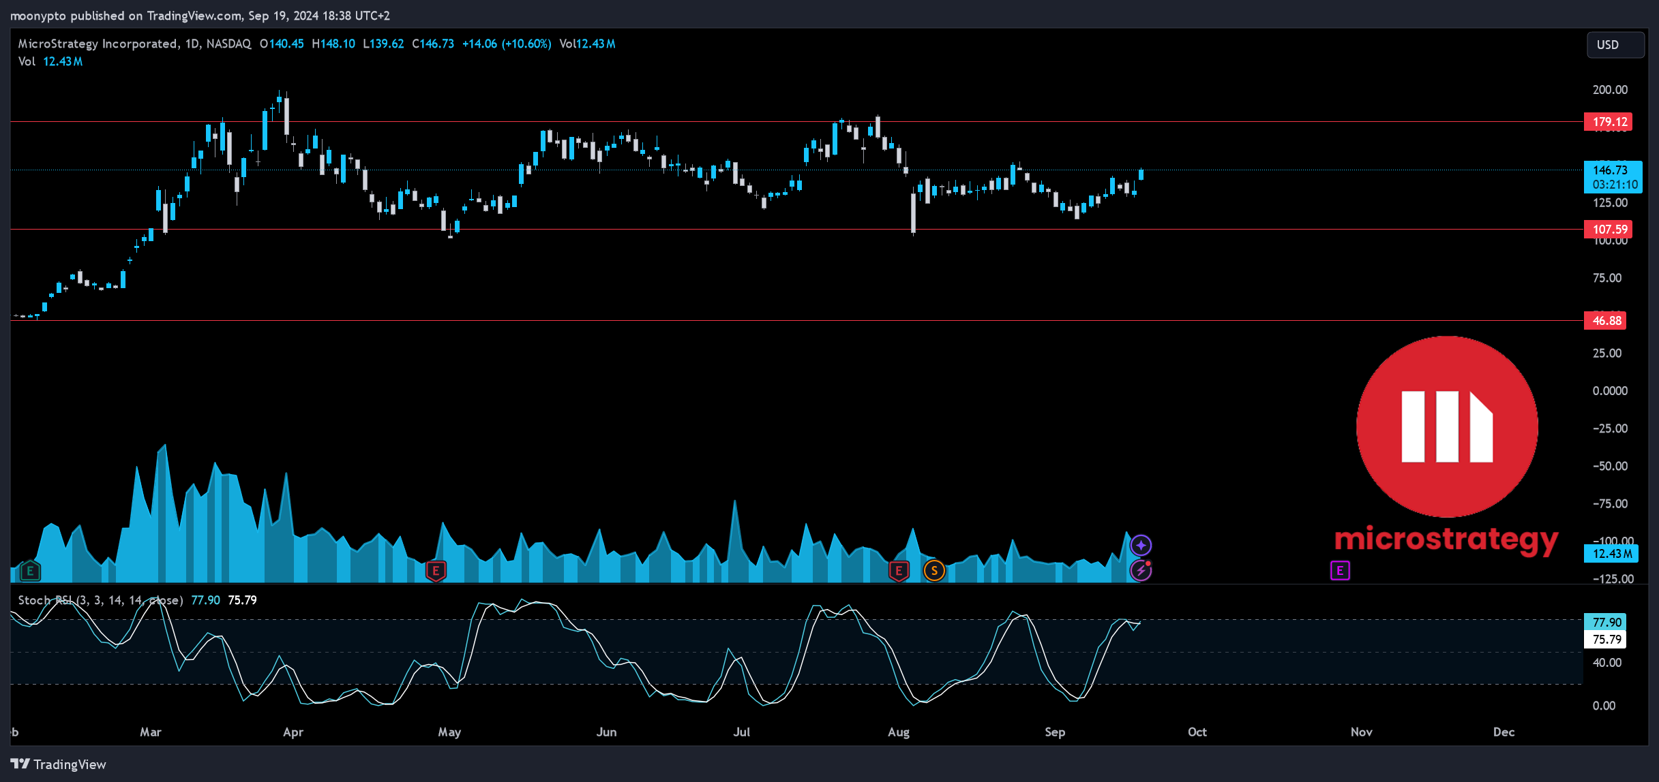The height and width of the screenshot is (782, 1659).
Task: Click the red earnings E marker near August
Action: click(899, 571)
